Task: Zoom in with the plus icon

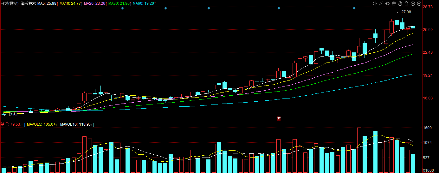Action: tap(413, 3)
